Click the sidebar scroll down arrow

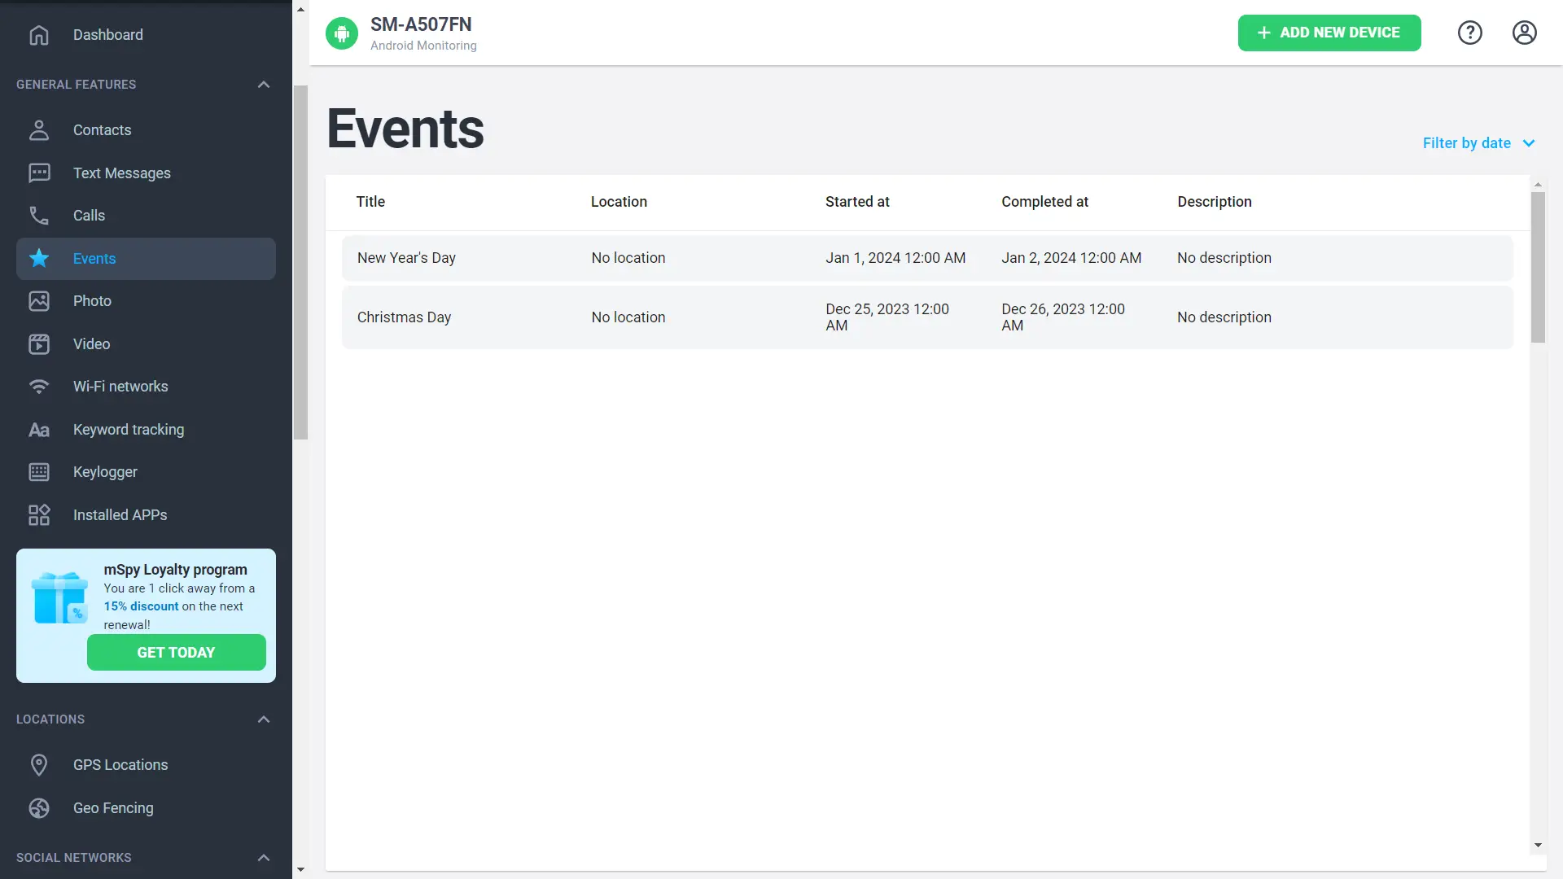pyautogui.click(x=300, y=870)
